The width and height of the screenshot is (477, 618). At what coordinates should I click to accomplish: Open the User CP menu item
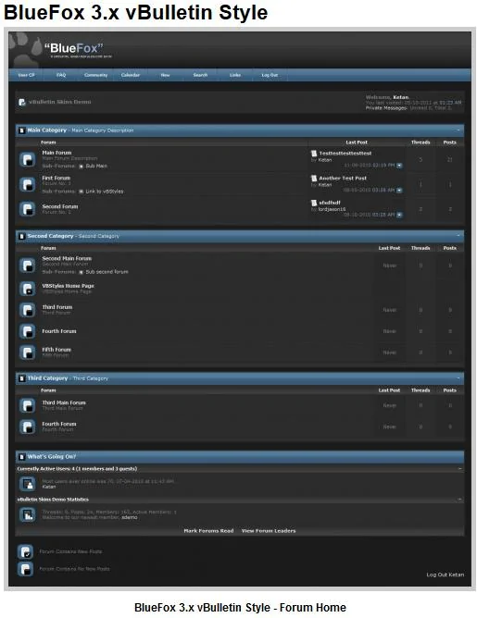[x=26, y=75]
